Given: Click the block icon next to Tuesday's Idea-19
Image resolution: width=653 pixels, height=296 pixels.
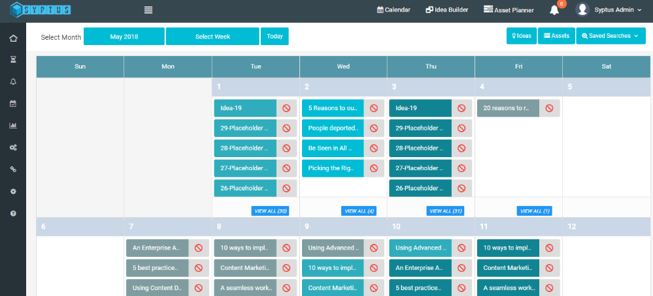Looking at the screenshot, I should pos(286,108).
